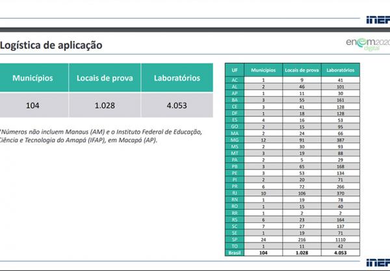390x271 pixels.
Task: Select BA locais de prova value 55
Action: coord(302,100)
